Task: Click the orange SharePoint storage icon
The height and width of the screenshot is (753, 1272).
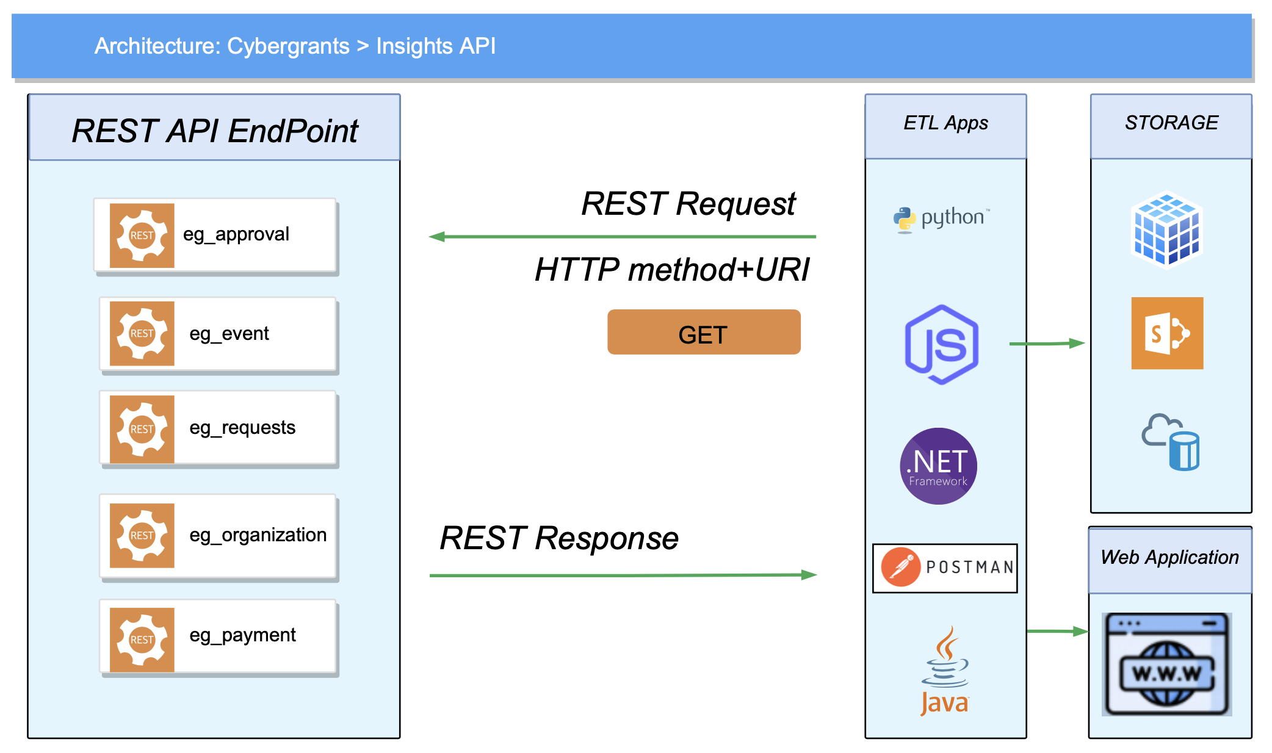Action: (x=1167, y=333)
